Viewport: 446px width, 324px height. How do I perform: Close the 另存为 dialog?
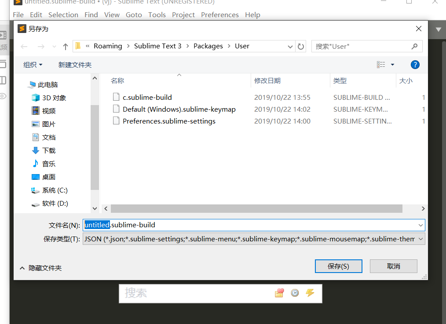(x=418, y=29)
